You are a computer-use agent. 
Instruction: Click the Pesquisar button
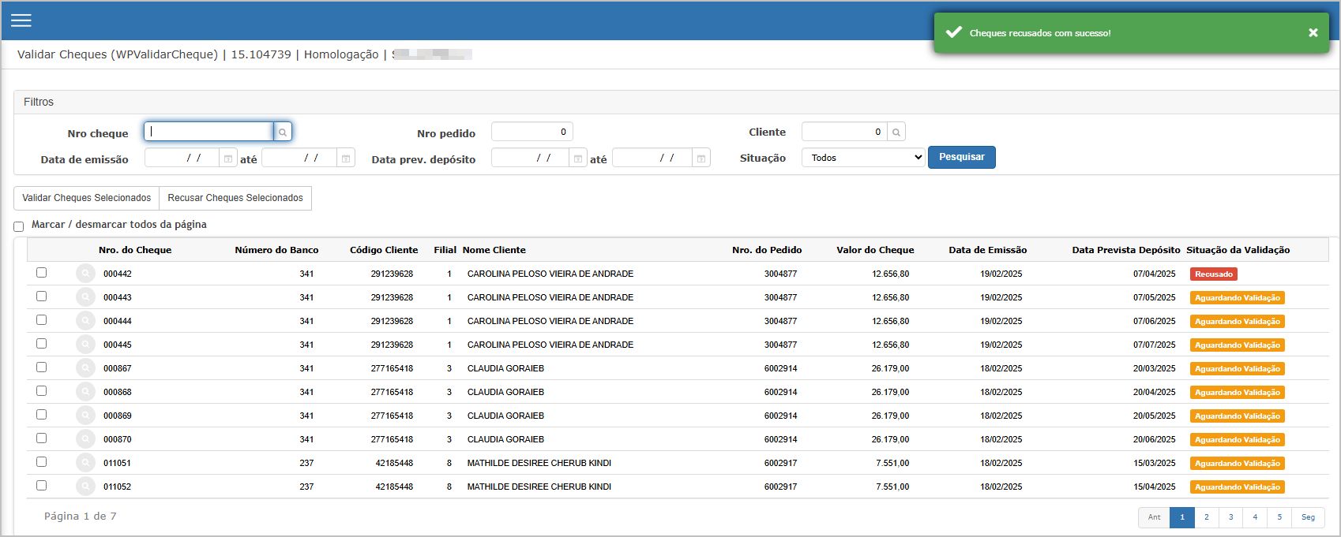coord(961,157)
